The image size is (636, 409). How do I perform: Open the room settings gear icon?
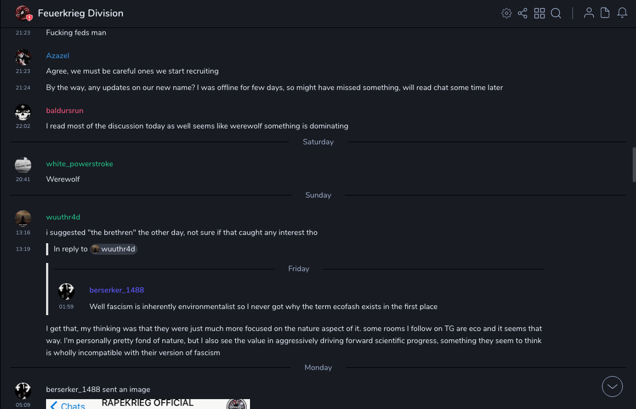pos(507,13)
